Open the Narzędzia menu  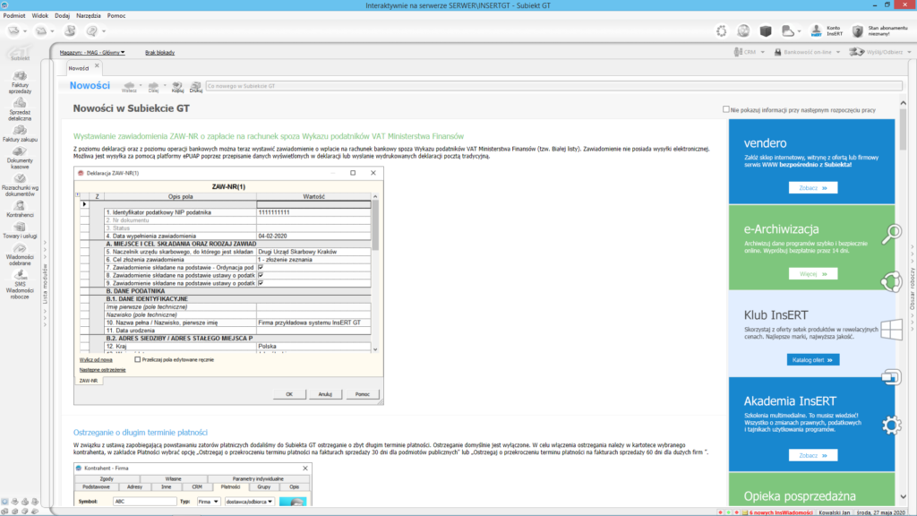(x=89, y=16)
